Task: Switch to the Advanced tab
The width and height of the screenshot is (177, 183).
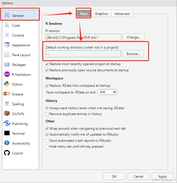Action: [x=122, y=14]
